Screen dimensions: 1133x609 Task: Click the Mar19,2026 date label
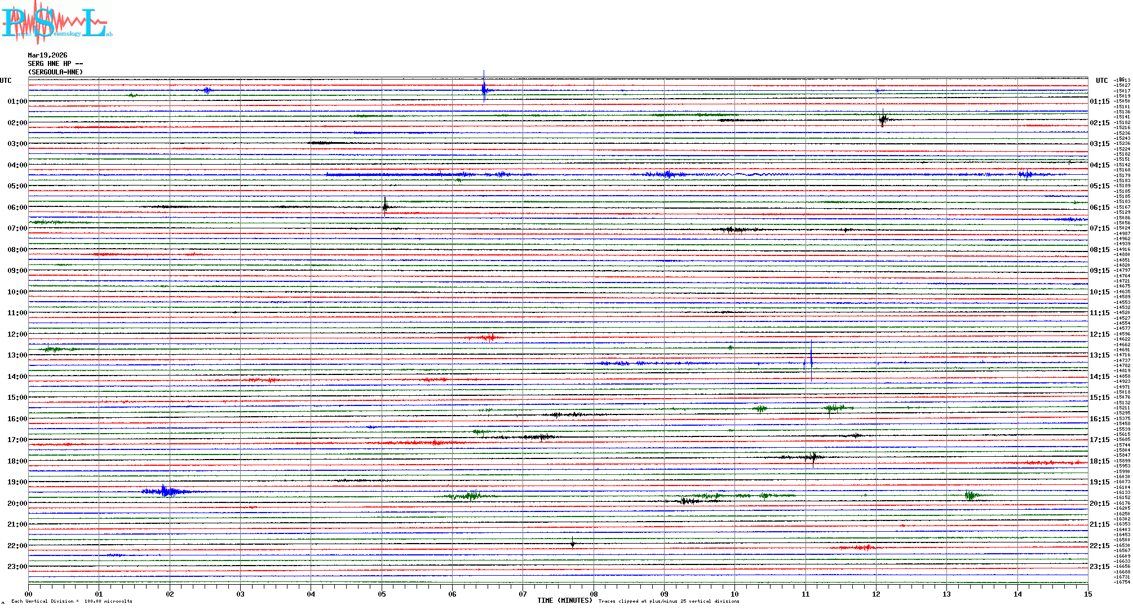point(47,55)
